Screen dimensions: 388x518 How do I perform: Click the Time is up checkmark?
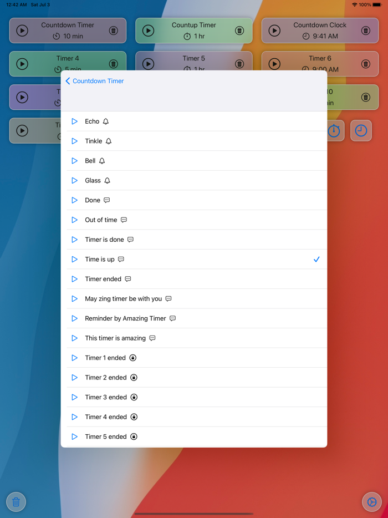coord(316,260)
